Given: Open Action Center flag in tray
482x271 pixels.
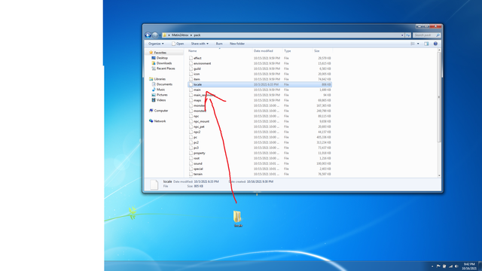Looking at the screenshot, I should point(438,266).
